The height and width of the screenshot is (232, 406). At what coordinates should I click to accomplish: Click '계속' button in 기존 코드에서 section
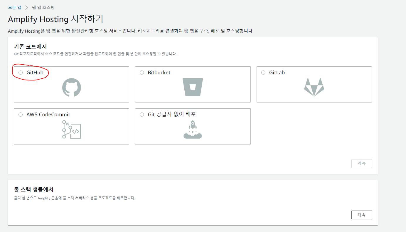click(x=362, y=164)
